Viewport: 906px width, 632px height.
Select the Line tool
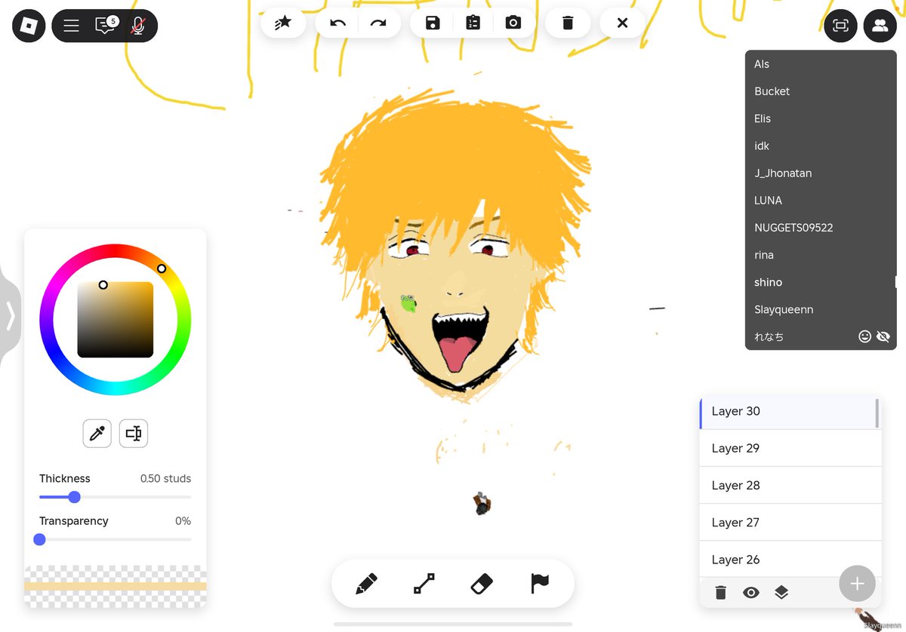point(424,584)
